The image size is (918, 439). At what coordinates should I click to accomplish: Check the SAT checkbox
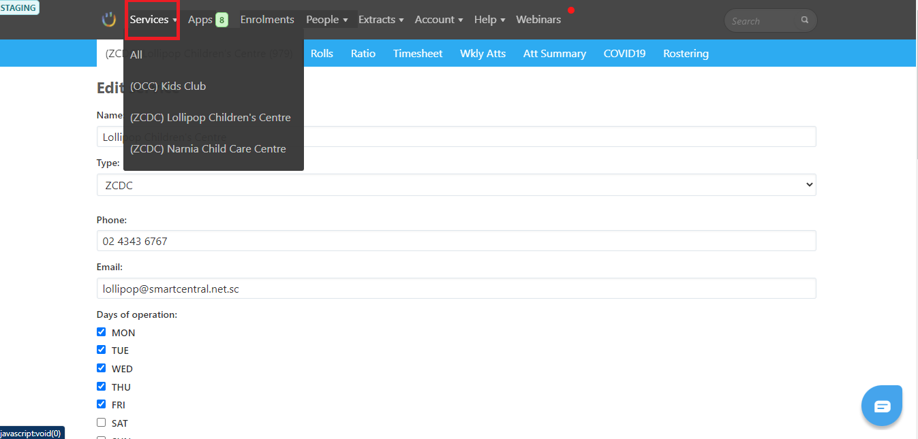pos(102,423)
